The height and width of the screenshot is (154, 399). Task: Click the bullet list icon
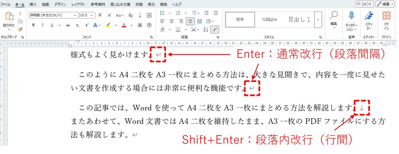coord(162,13)
